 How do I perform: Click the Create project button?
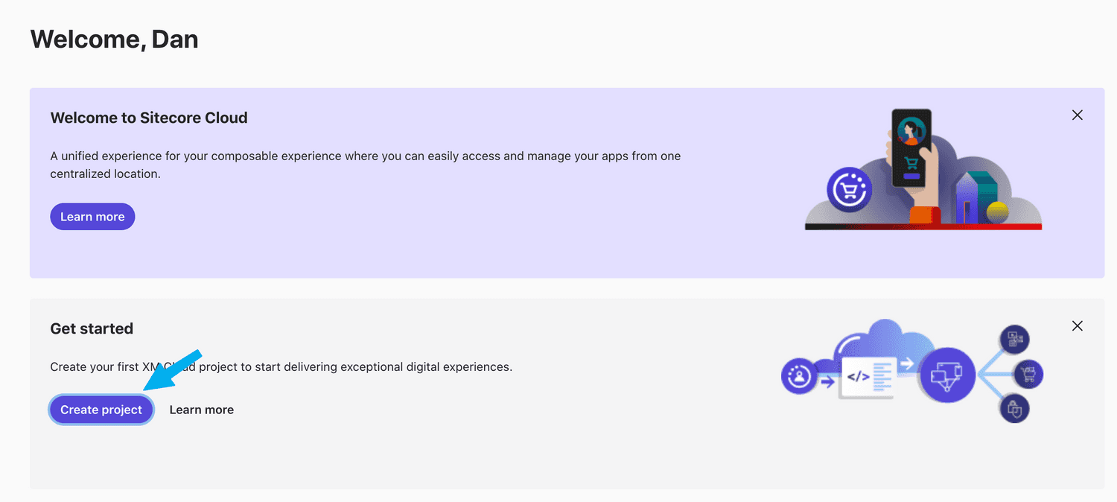pos(101,410)
